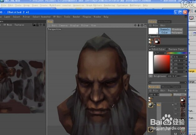The width and height of the screenshot is (196, 135).
Task: Switch to the Attributes tab
Action: [164, 22]
